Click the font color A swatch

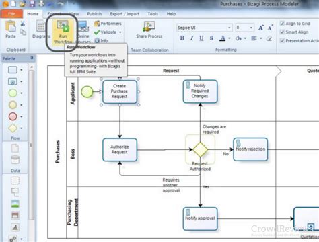[222, 38]
